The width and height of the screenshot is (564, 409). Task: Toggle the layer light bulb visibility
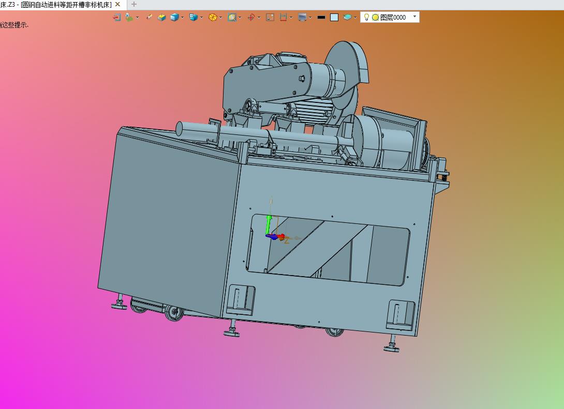366,17
